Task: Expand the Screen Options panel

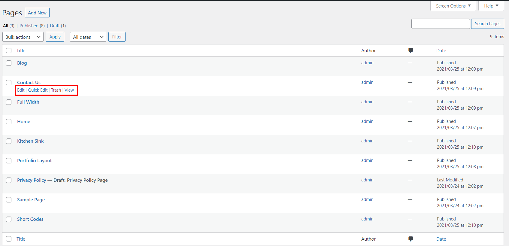Action: [x=453, y=6]
